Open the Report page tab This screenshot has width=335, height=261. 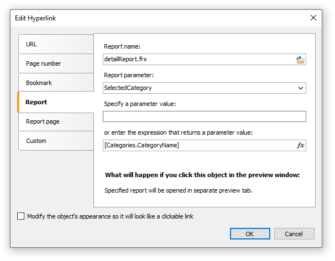point(56,121)
